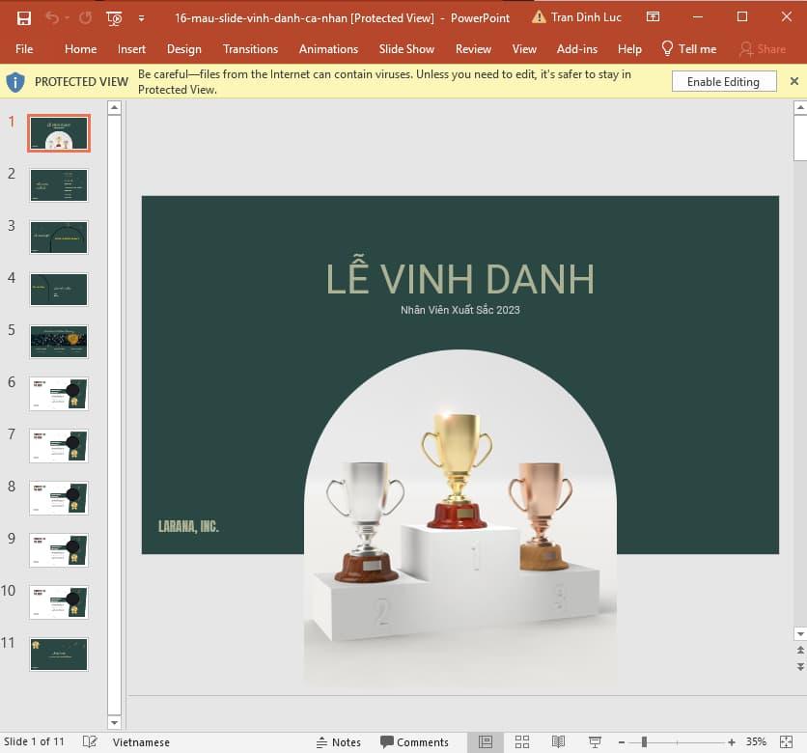Image resolution: width=807 pixels, height=753 pixels.
Task: Run spell check from the status bar
Action: tap(89, 741)
